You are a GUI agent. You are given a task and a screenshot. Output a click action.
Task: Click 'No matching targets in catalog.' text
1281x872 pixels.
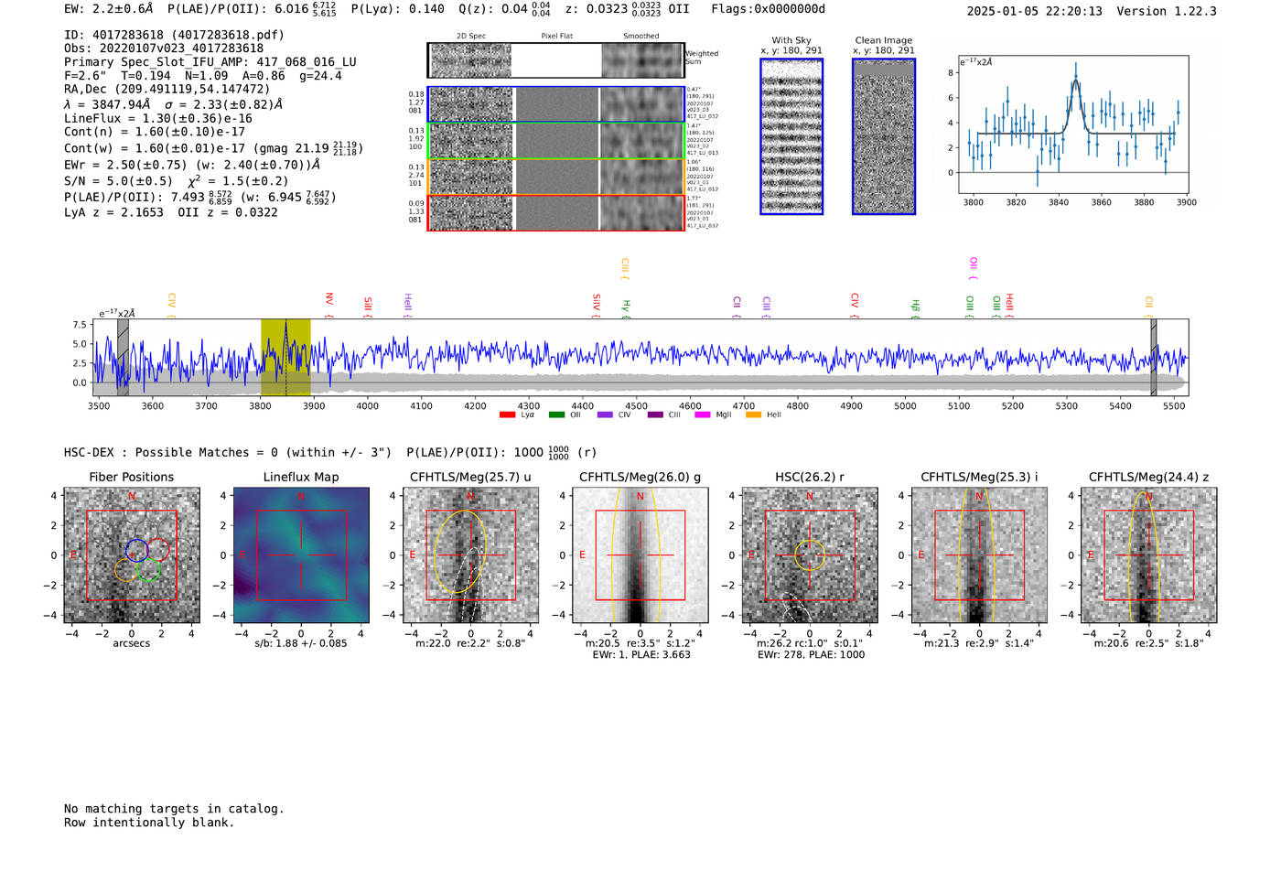[174, 809]
